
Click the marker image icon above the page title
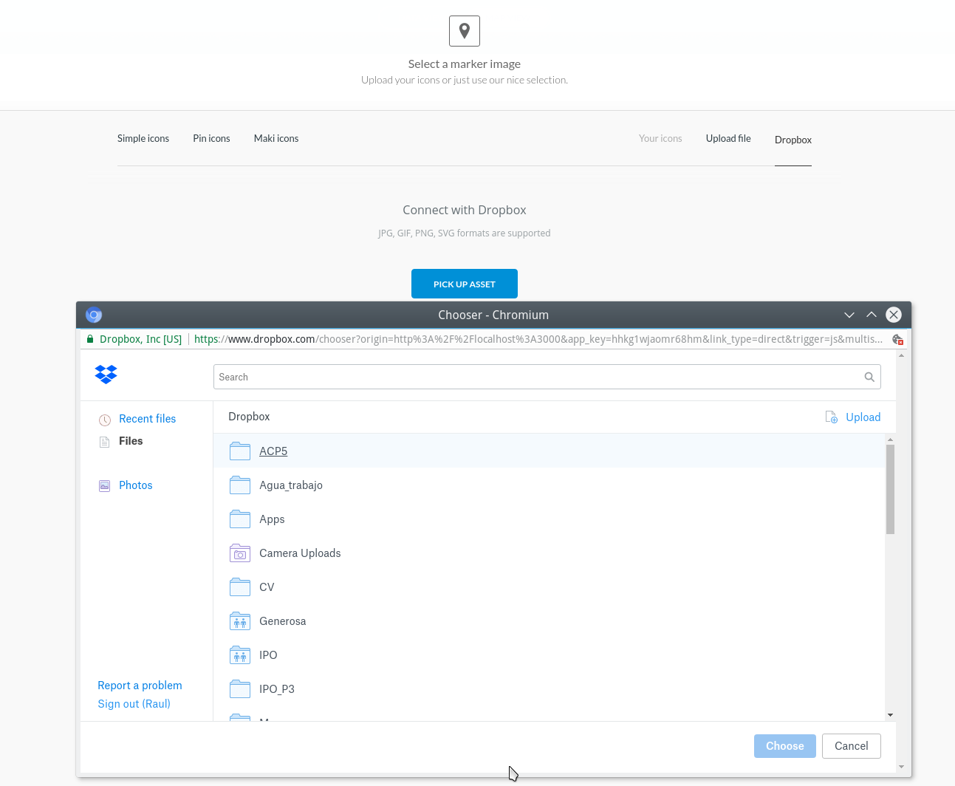pos(464,30)
